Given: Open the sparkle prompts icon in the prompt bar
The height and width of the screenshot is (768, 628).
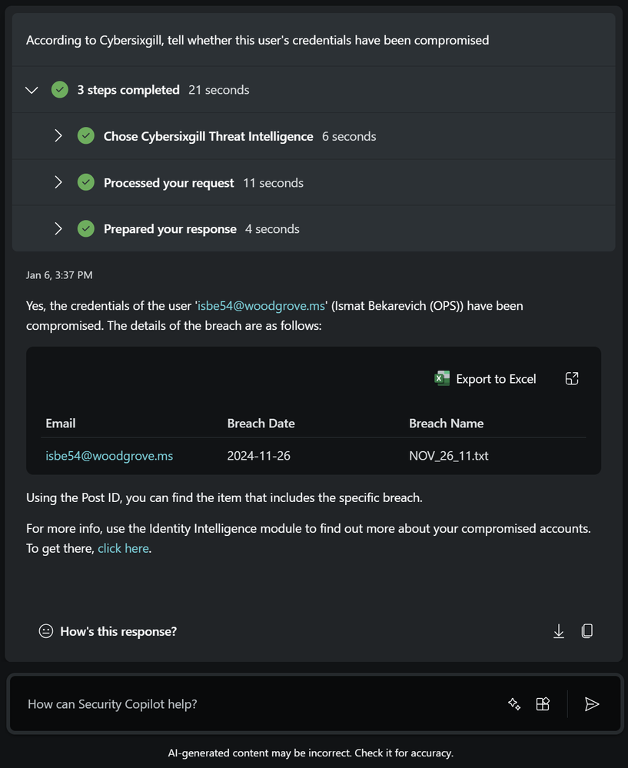Looking at the screenshot, I should tap(514, 703).
